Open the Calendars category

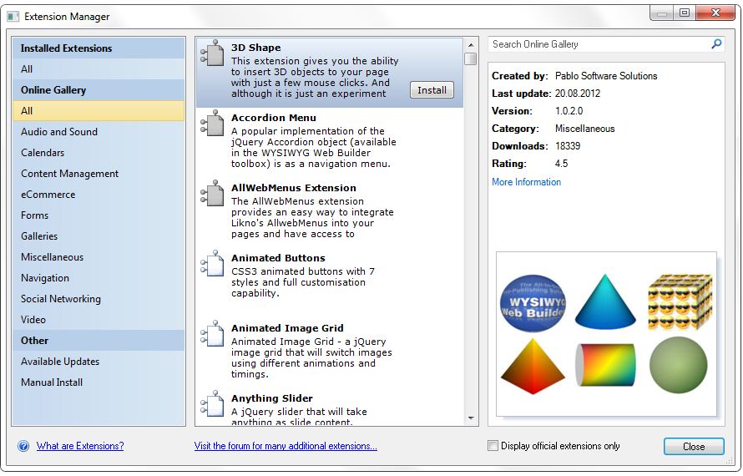(99, 153)
